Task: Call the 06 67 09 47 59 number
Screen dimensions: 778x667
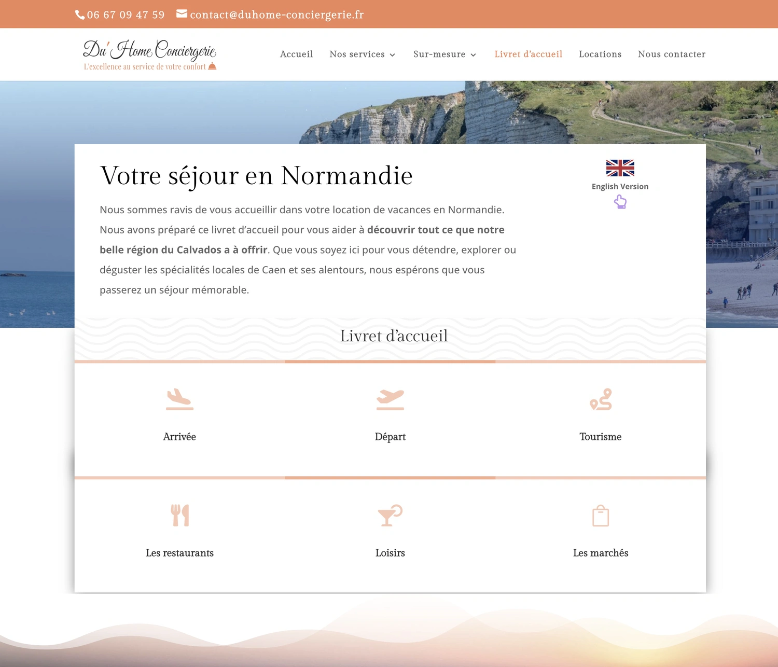Action: [x=126, y=15]
